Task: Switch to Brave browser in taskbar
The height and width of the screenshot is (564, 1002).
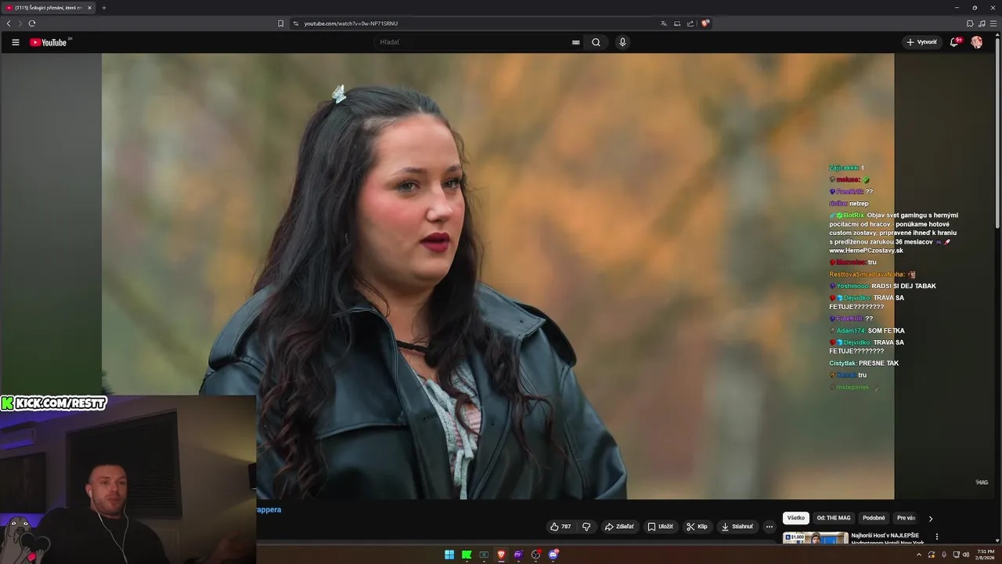Action: [x=501, y=555]
